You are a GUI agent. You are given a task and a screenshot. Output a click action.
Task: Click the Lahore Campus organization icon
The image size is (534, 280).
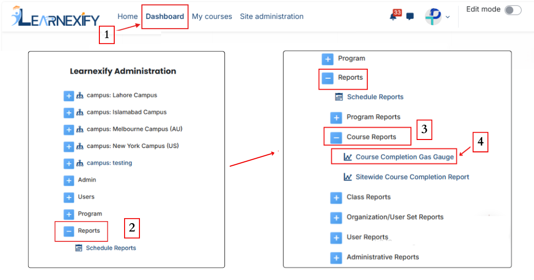click(x=80, y=95)
